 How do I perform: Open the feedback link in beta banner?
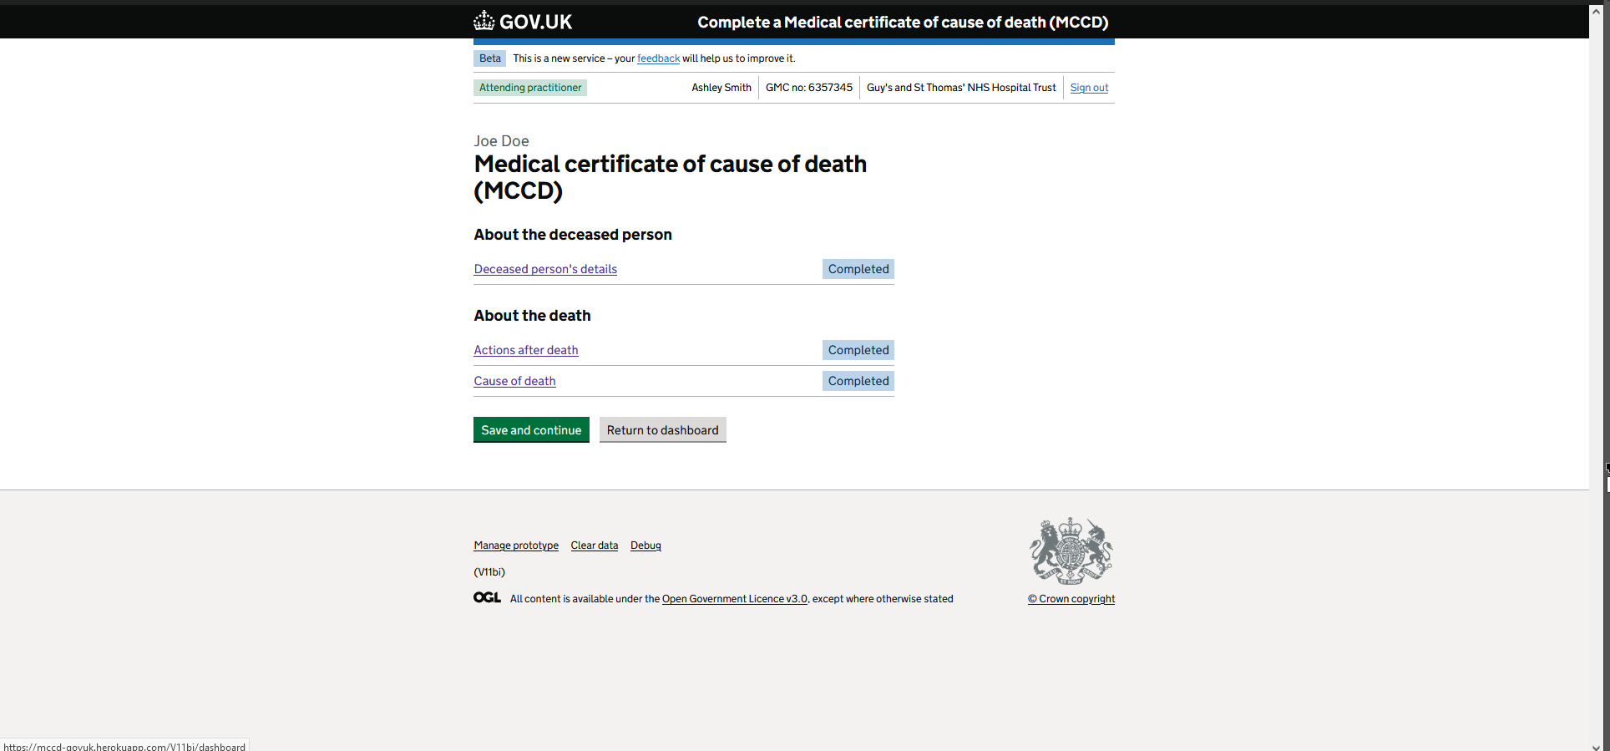click(658, 58)
